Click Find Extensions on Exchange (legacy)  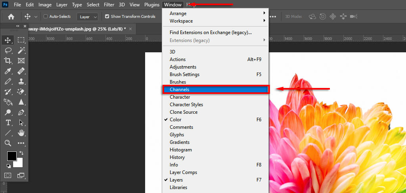211,32
